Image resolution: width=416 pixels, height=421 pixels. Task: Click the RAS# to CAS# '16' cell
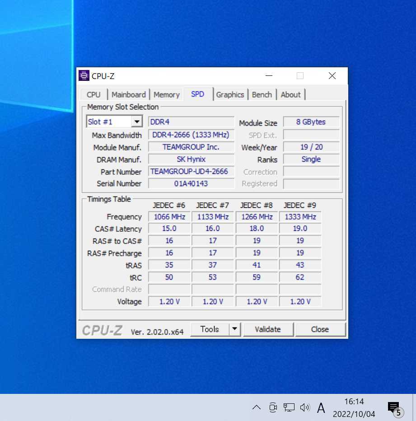(x=169, y=241)
